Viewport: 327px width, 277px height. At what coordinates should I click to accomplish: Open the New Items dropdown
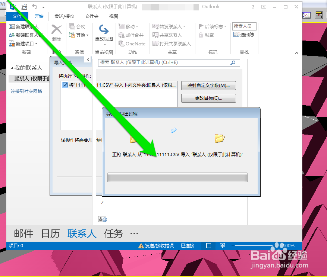(x=23, y=44)
